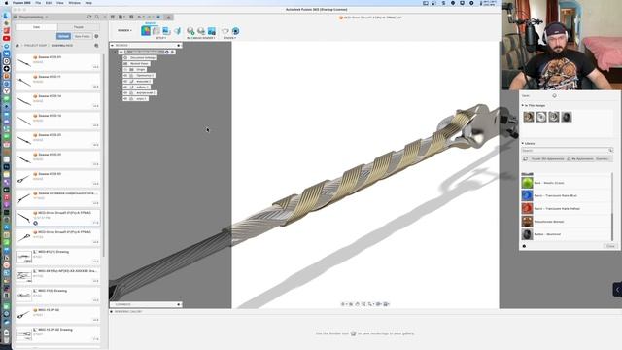Click the PROJECT breadcrumb link in the Data Panel
Image resolution: width=622 pixels, height=350 pixels.
36,46
